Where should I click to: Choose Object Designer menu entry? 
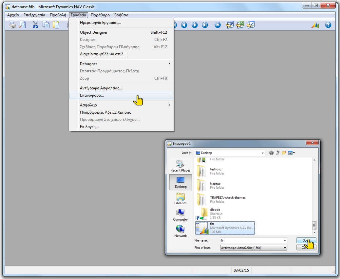point(121,32)
